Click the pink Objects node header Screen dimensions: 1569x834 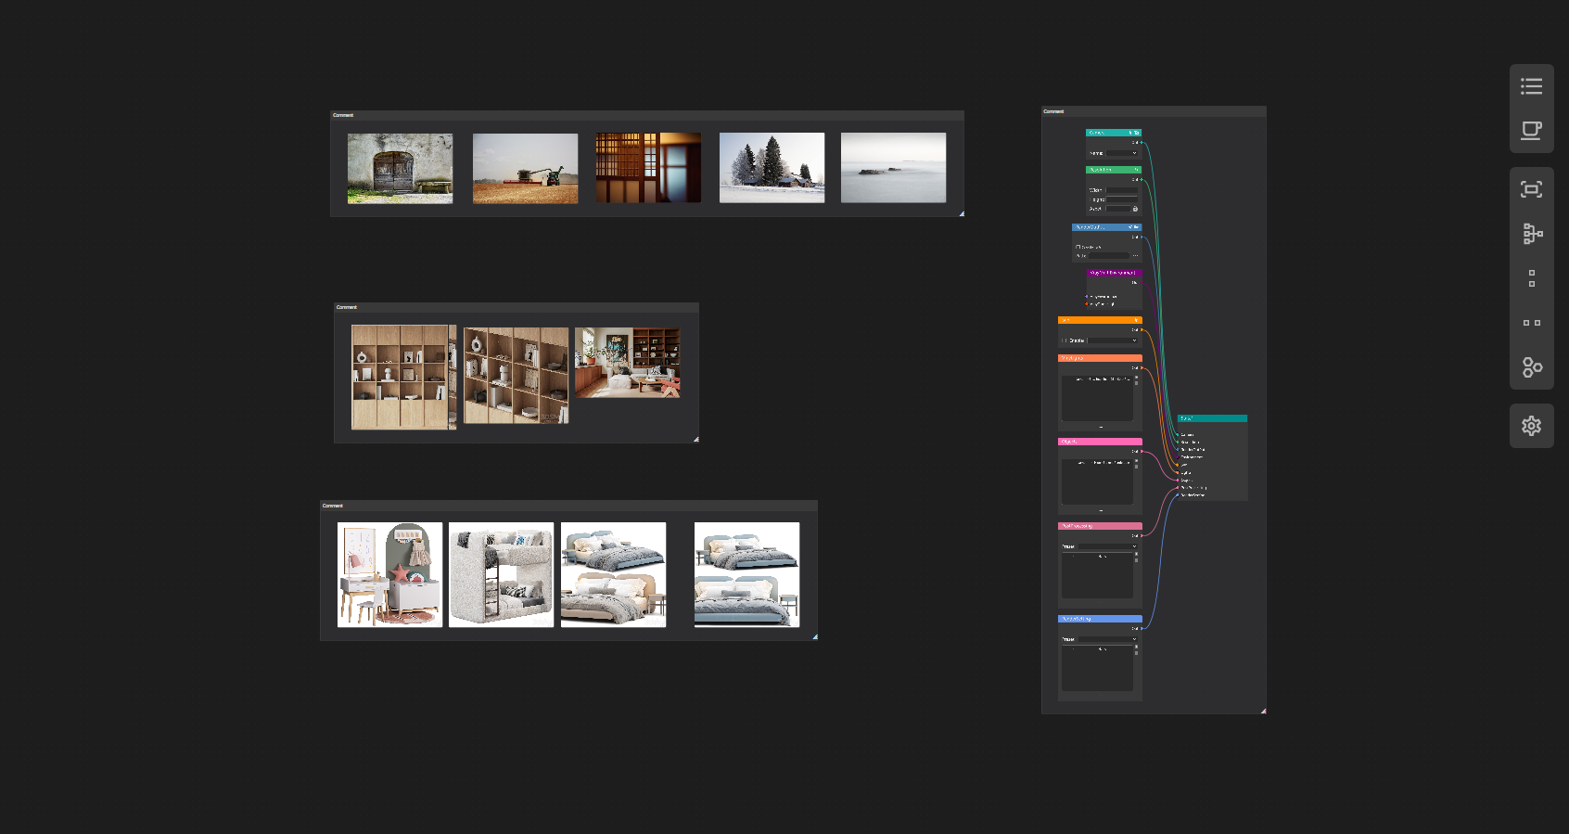coord(1100,442)
